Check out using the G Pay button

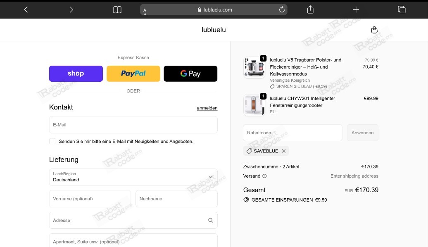190,74
